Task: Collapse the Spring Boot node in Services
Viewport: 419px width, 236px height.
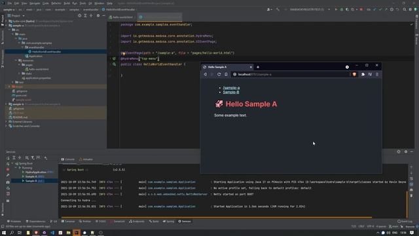Action: pyautogui.click(x=12, y=163)
